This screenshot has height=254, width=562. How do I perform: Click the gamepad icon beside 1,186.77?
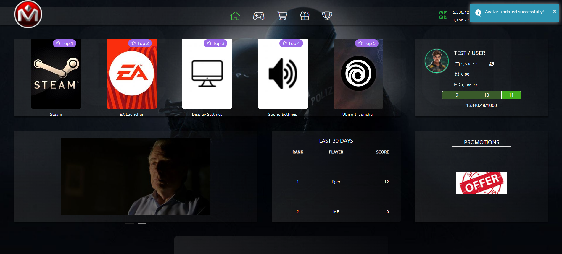click(x=457, y=84)
